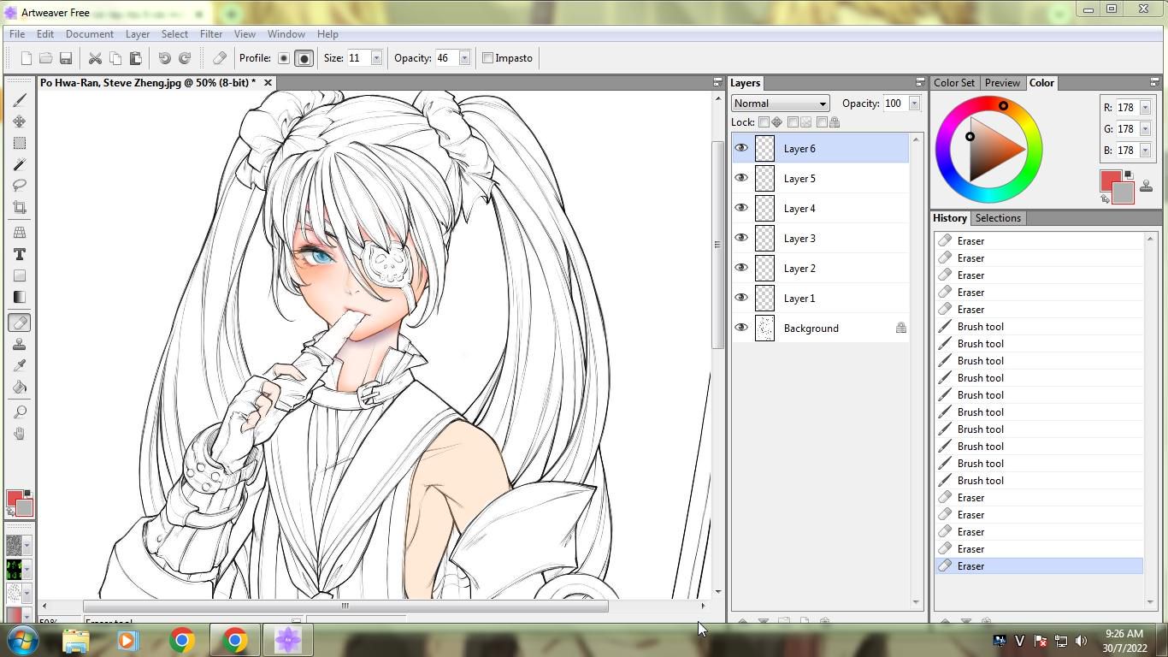Click the Cut scissors icon
1168x657 pixels.
pos(95,58)
